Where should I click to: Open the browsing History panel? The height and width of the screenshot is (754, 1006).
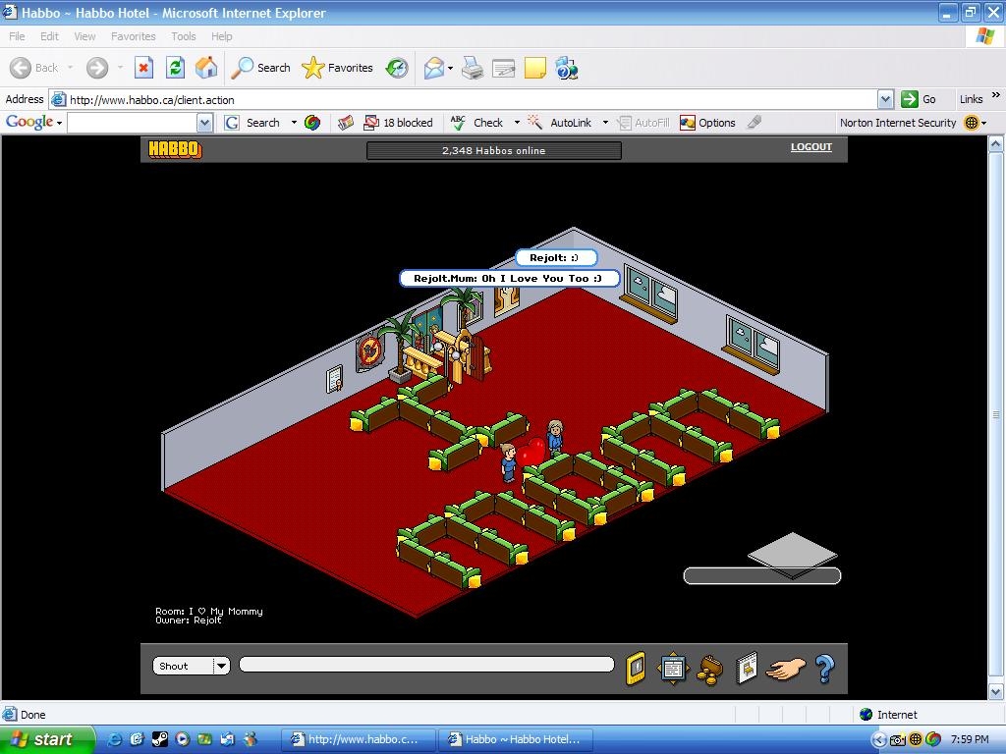point(397,68)
